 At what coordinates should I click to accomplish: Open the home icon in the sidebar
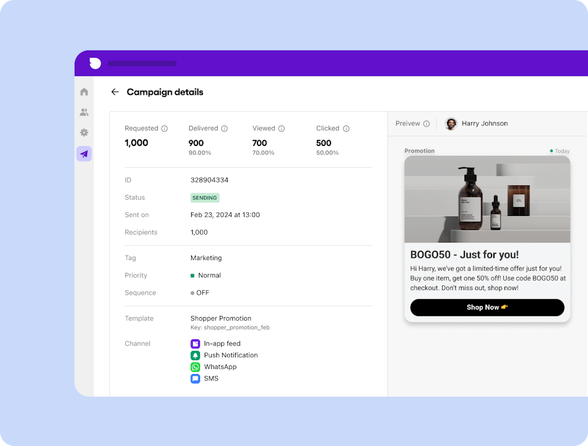click(x=83, y=92)
